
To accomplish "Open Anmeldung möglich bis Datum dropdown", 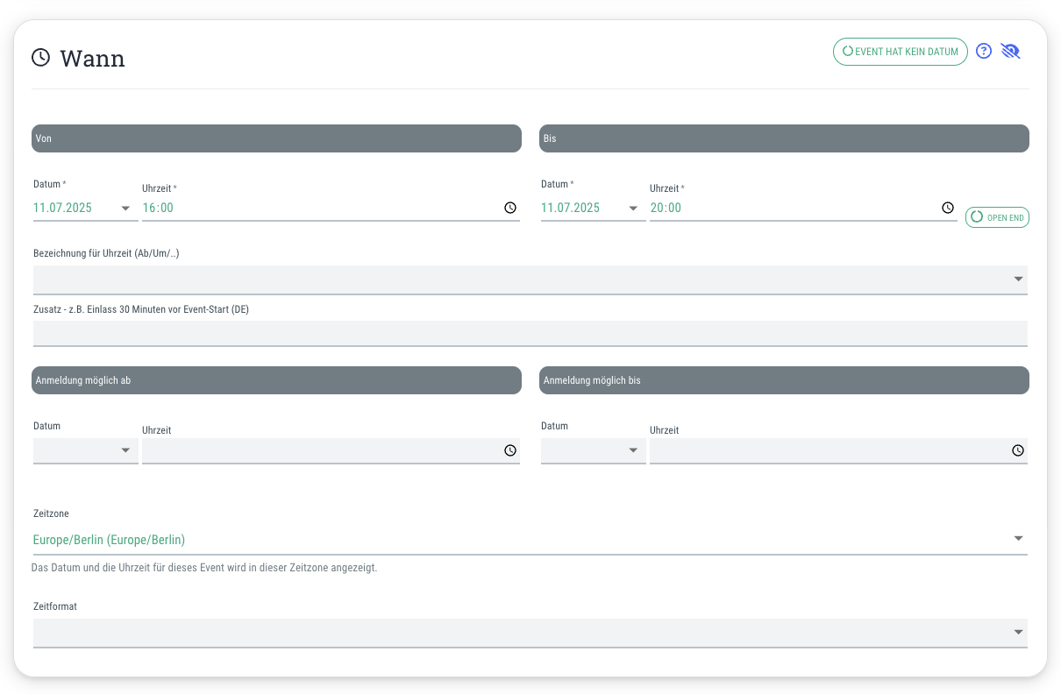I will coord(593,450).
